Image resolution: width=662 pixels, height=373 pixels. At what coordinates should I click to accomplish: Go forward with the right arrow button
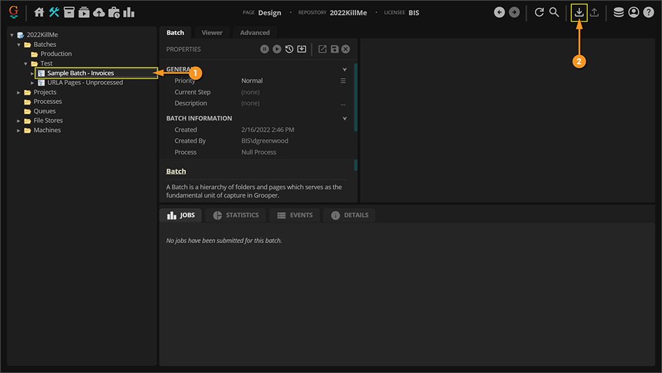click(514, 12)
